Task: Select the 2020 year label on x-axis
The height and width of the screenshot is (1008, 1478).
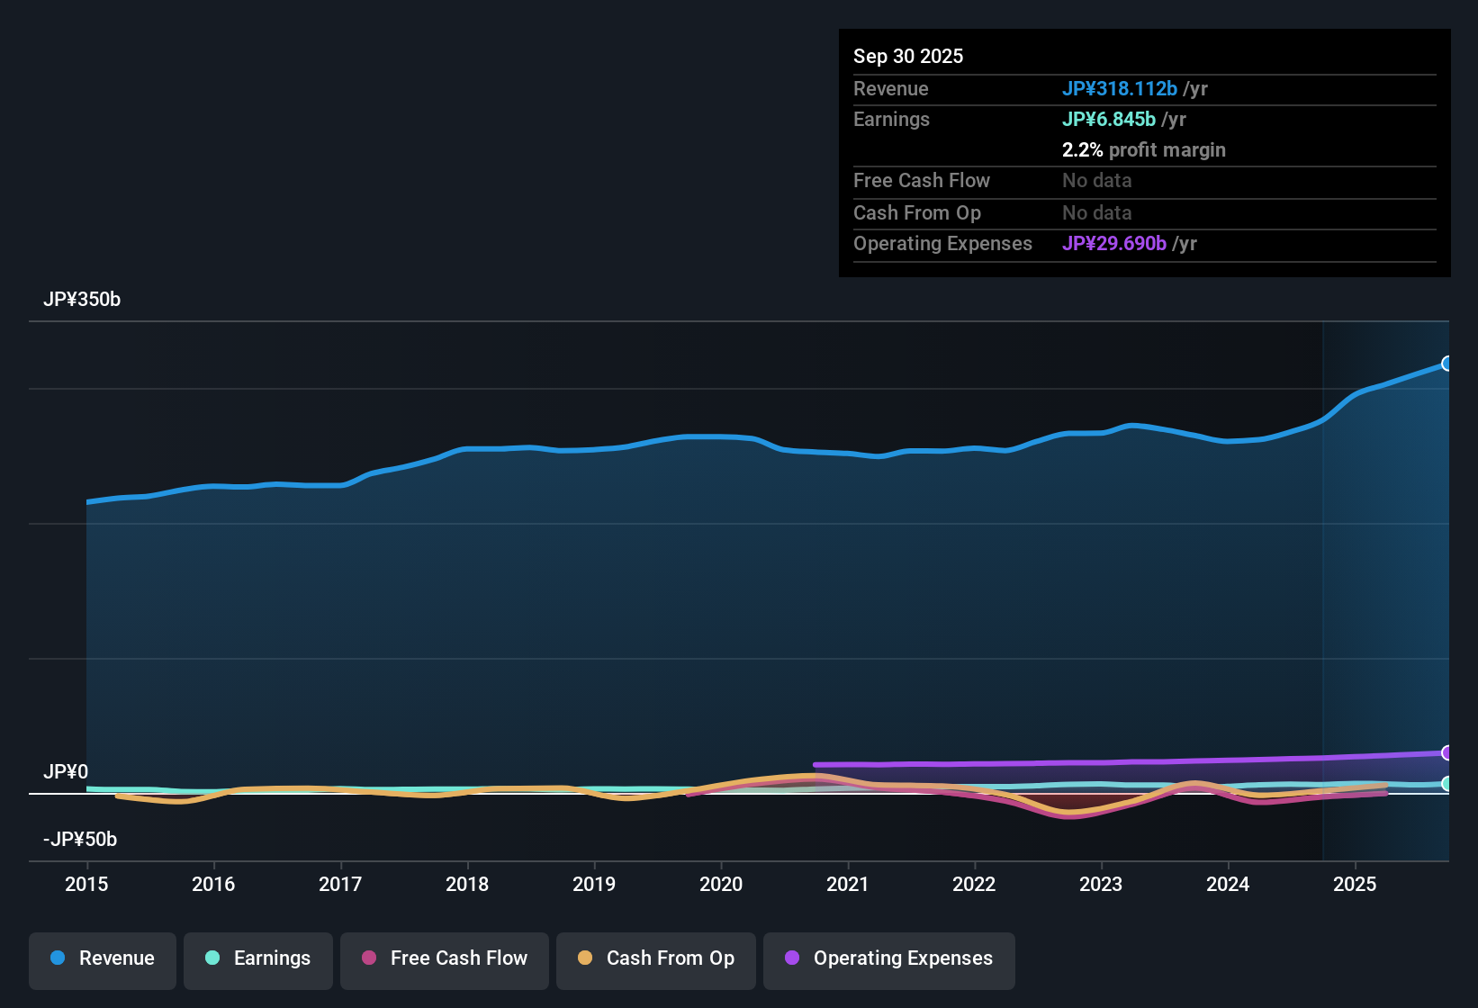Action: pos(721,885)
